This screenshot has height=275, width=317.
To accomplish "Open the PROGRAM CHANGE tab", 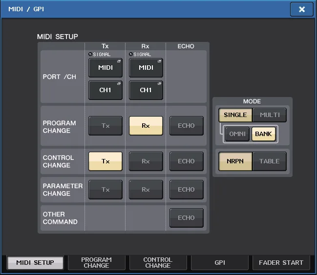I will point(97,263).
